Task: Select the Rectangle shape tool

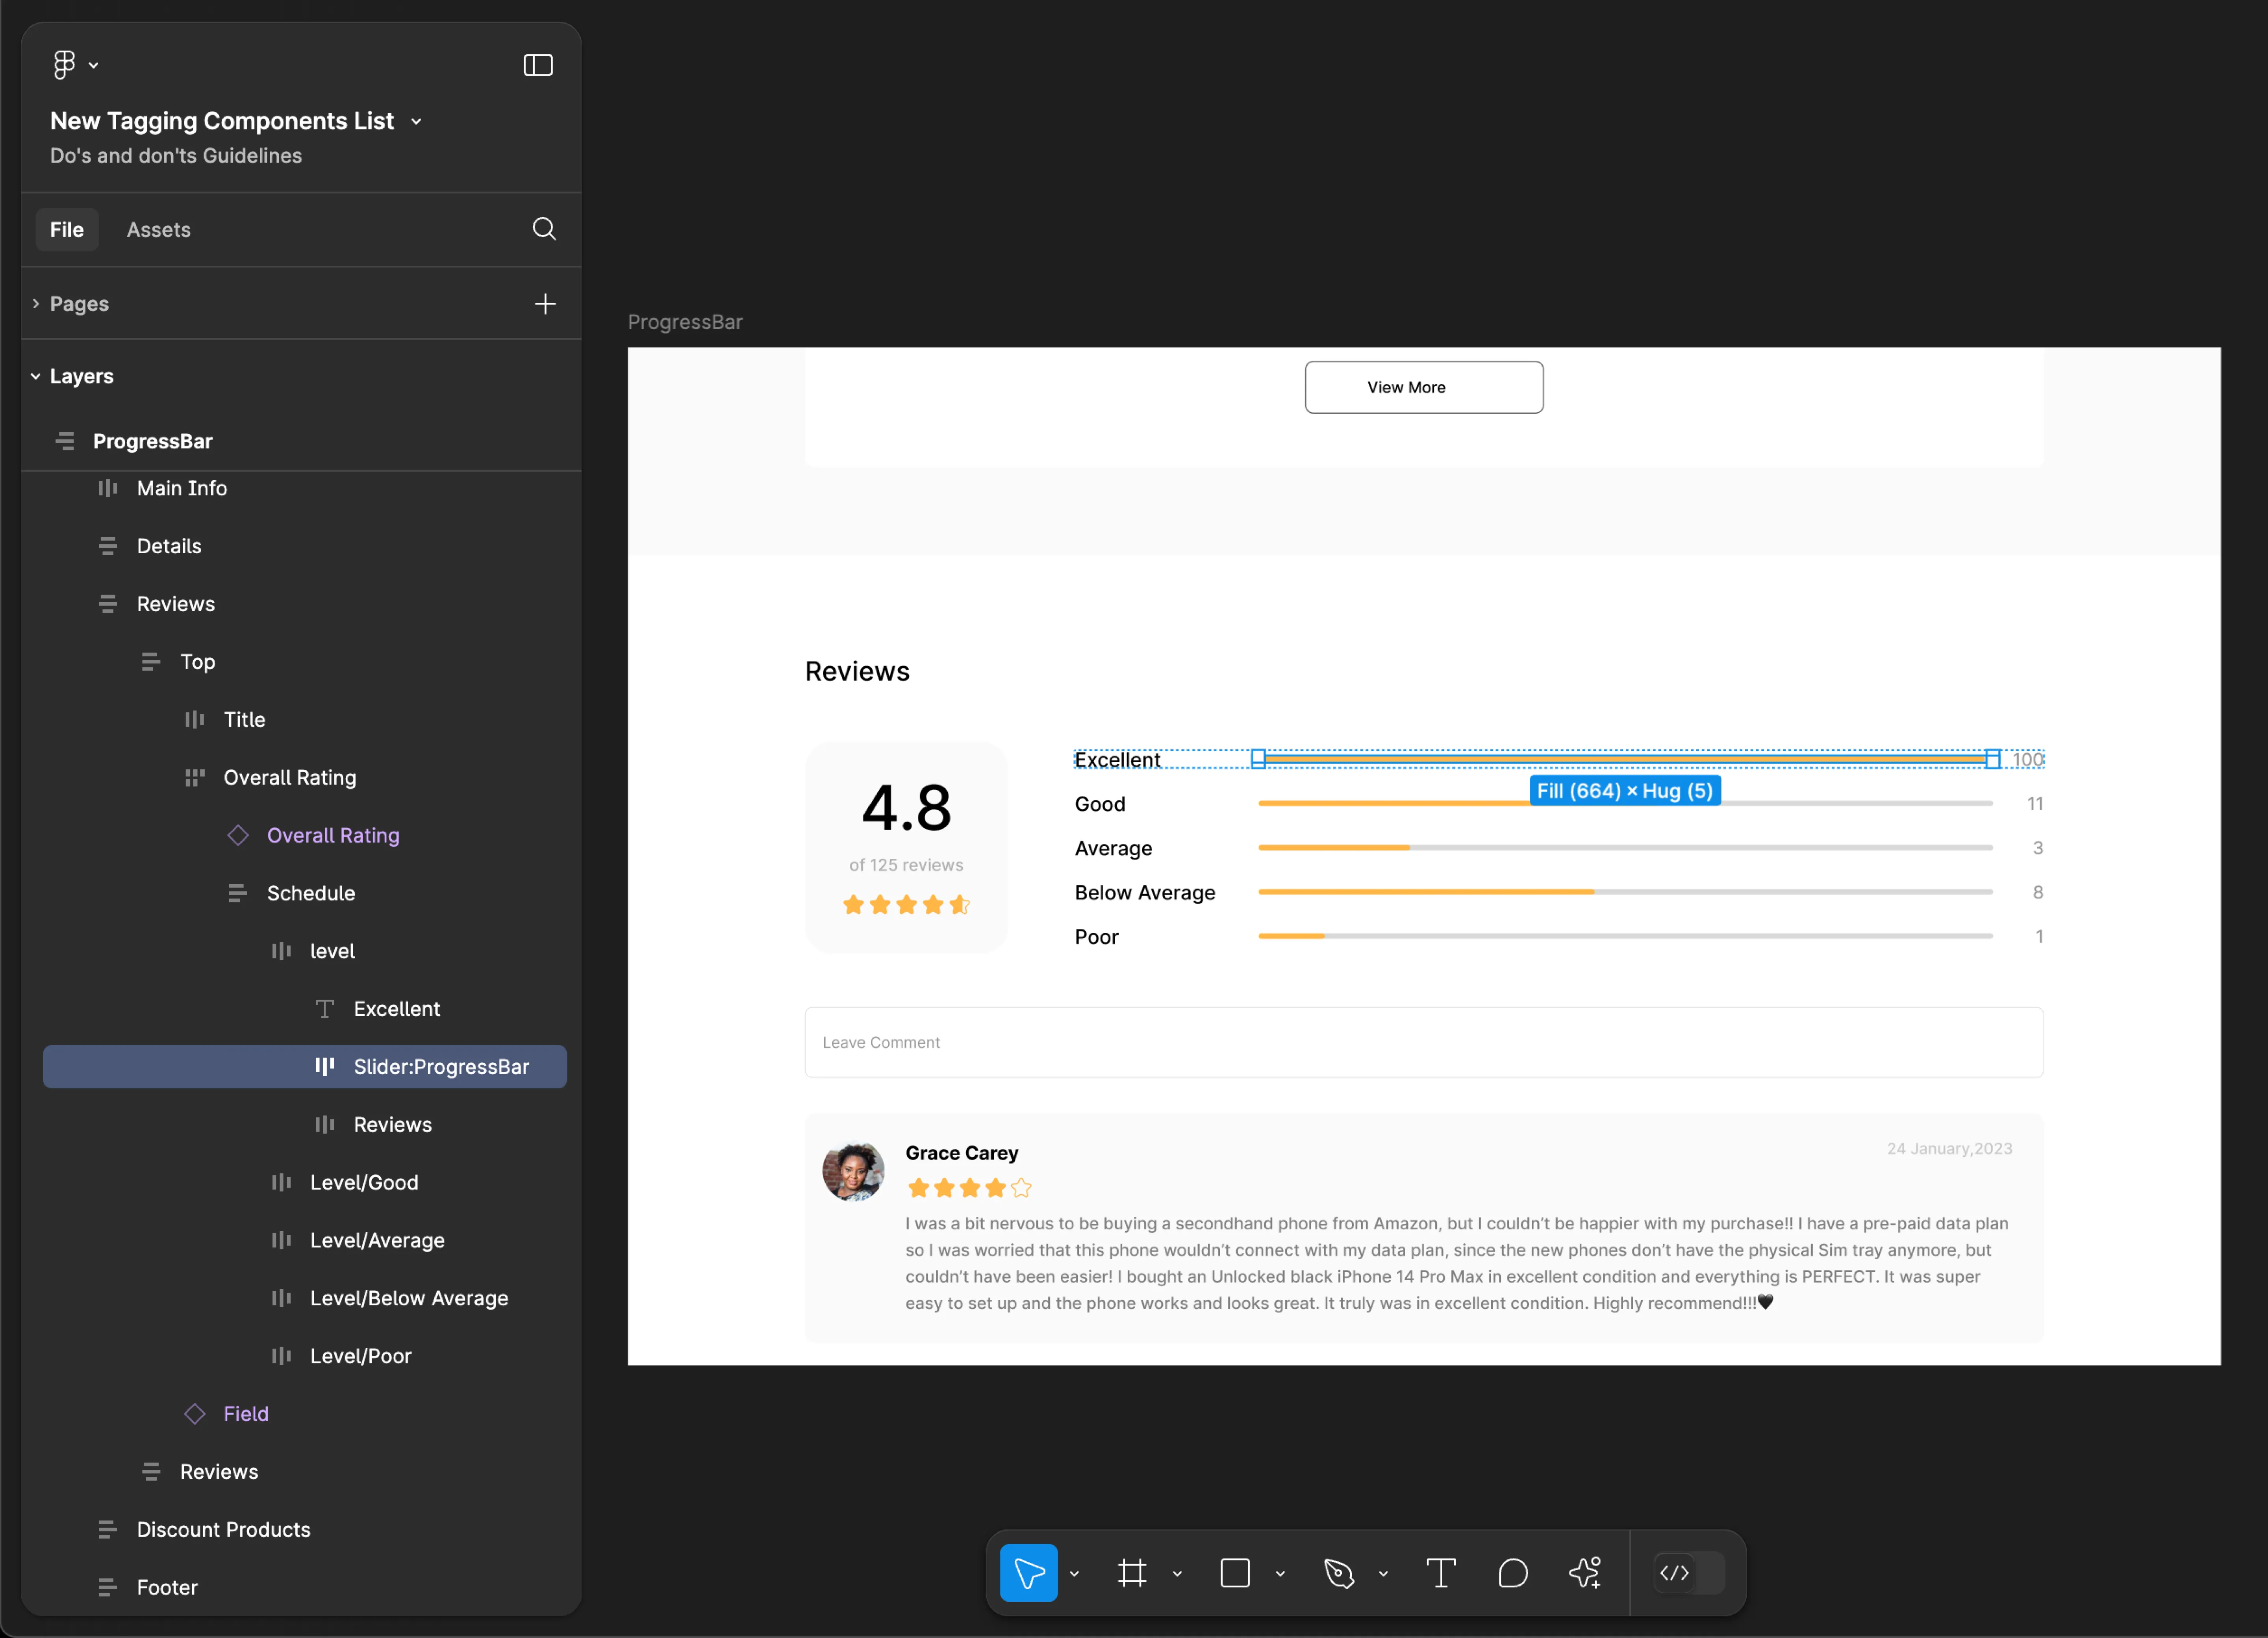Action: (1235, 1573)
